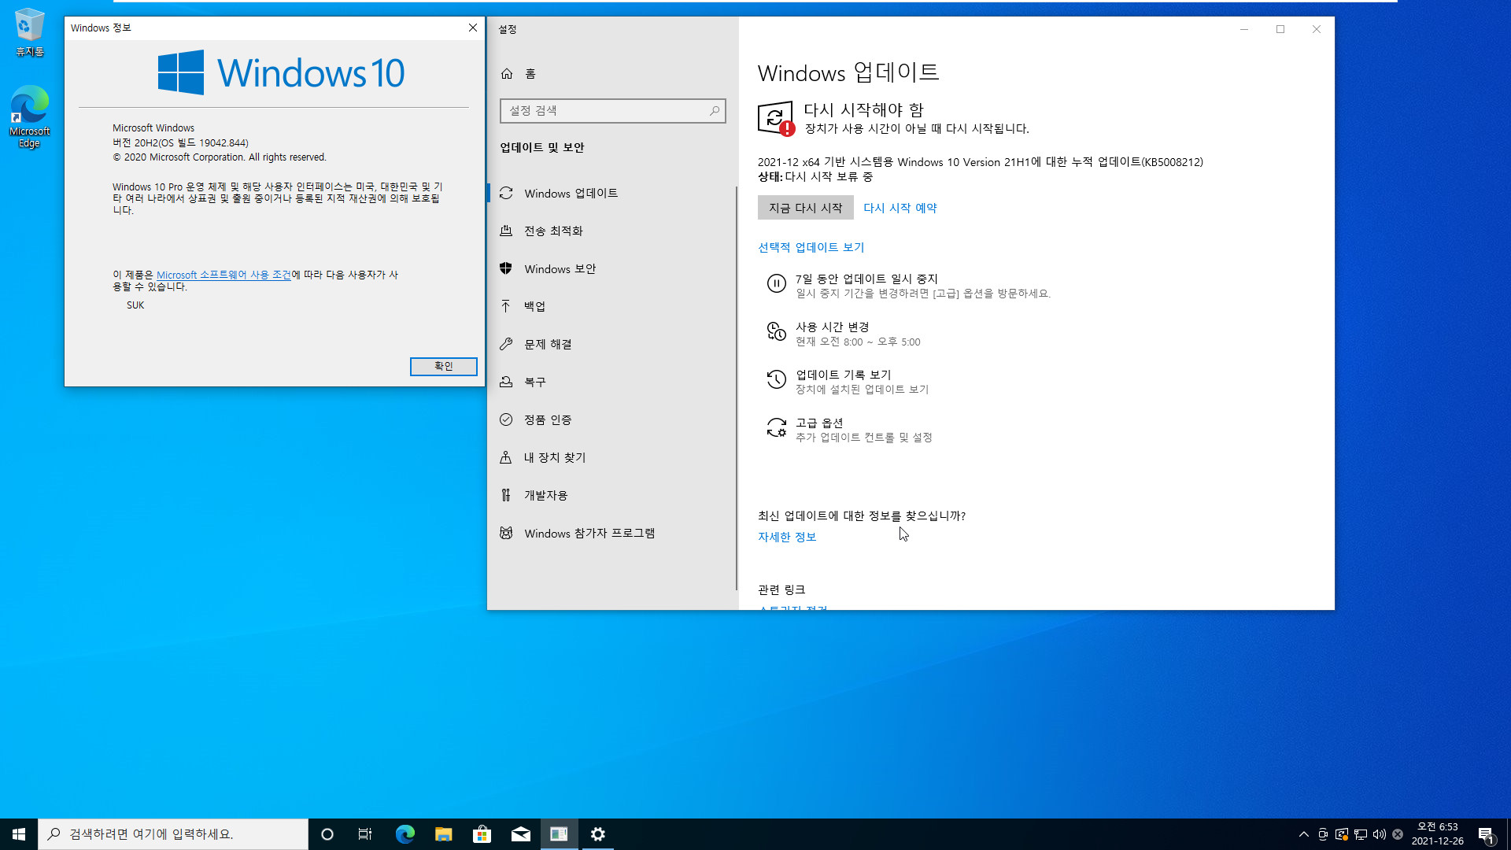Screen dimensions: 1511x850
Task: Select Windows 업데이트 sidebar item
Action: (612, 193)
